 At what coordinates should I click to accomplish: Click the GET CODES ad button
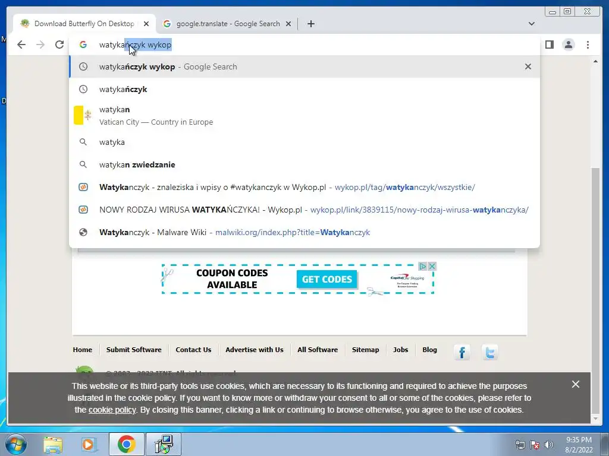pyautogui.click(x=327, y=279)
